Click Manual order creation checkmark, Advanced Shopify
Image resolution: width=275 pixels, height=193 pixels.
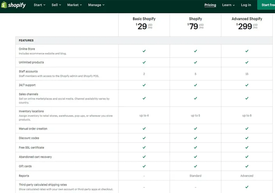[247, 128]
